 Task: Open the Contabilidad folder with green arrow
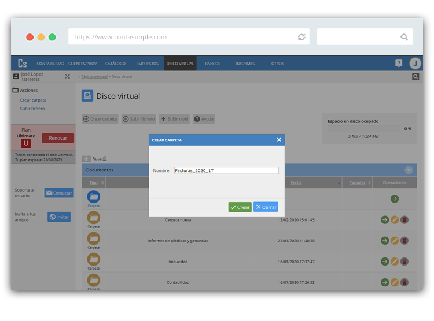pos(385,282)
